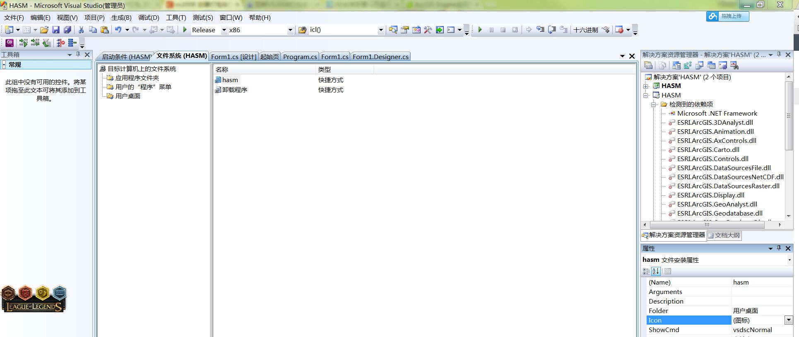Click the Copy icon in toolbar

coord(93,30)
